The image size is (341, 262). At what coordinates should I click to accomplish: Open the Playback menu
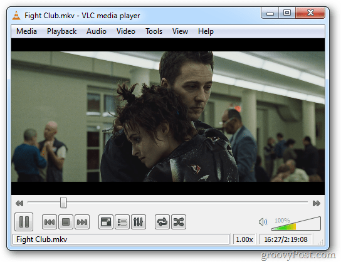click(x=62, y=31)
